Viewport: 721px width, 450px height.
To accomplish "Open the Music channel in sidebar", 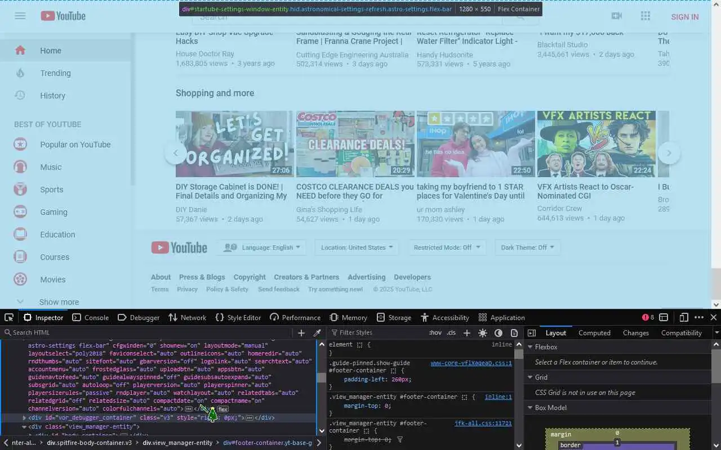I will pos(65,167).
